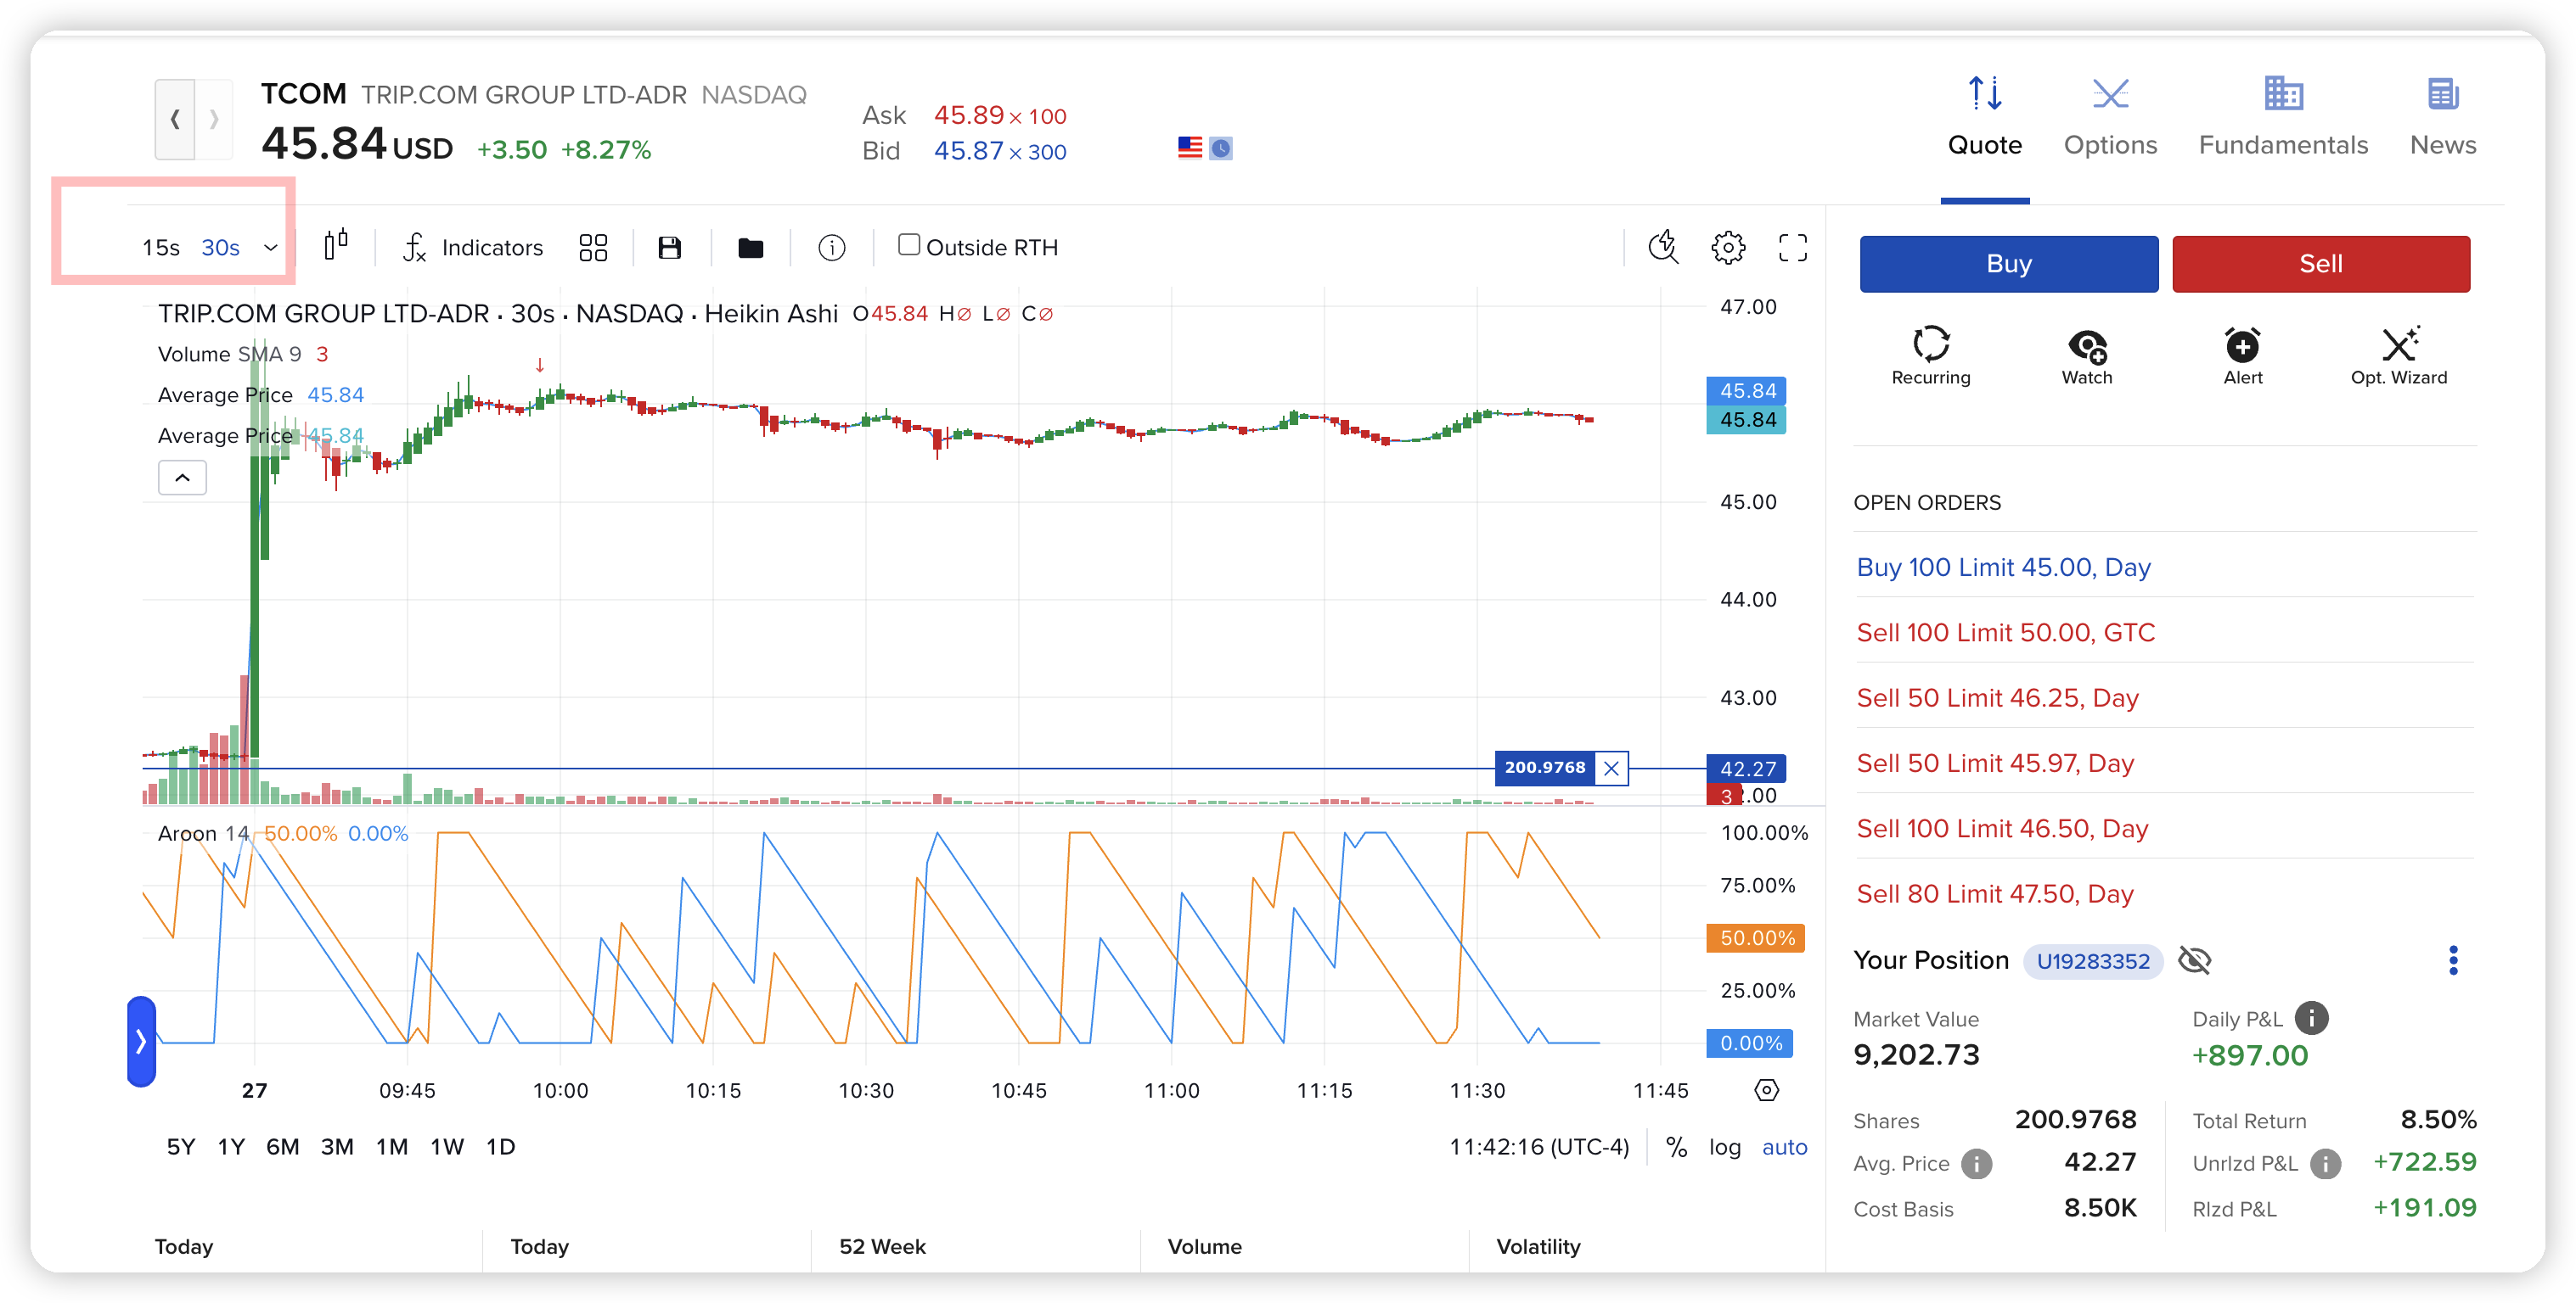Open order Sell 50 Limit 46.25, Day
2576x1303 pixels.
(1997, 697)
